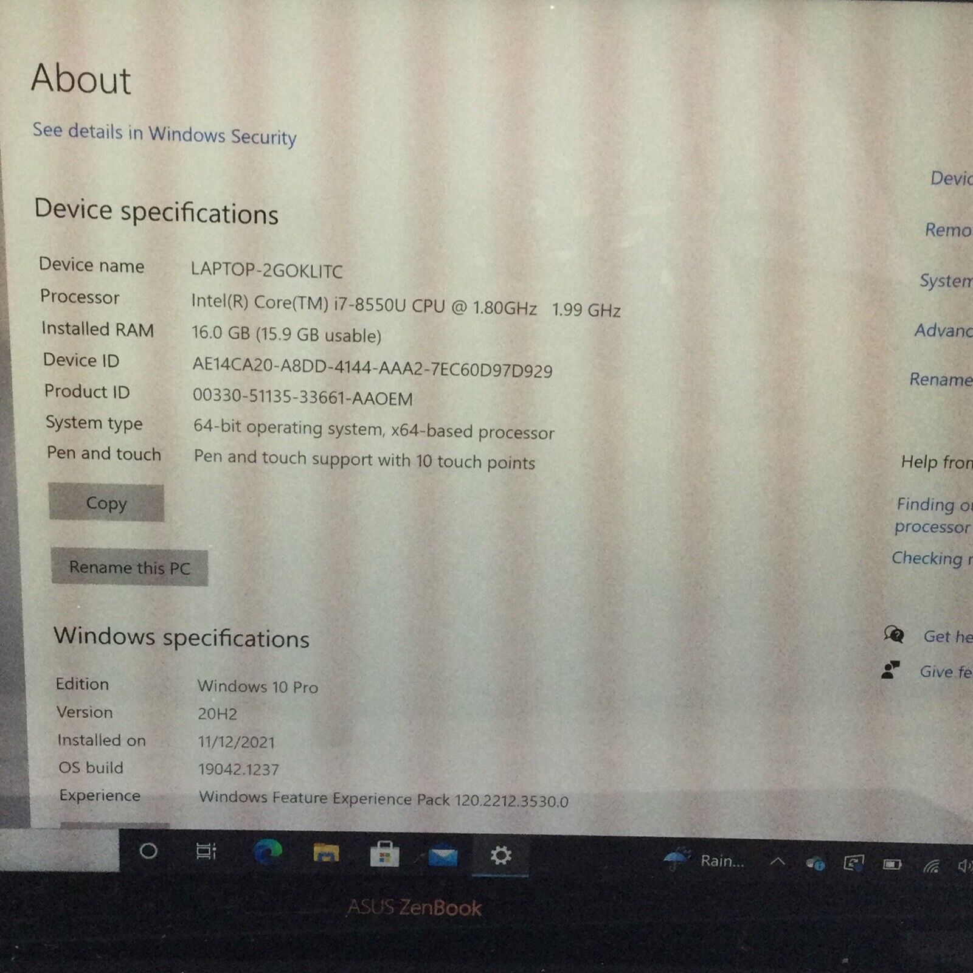973x973 pixels.
Task: Open the Checking help link
Action: click(x=932, y=558)
